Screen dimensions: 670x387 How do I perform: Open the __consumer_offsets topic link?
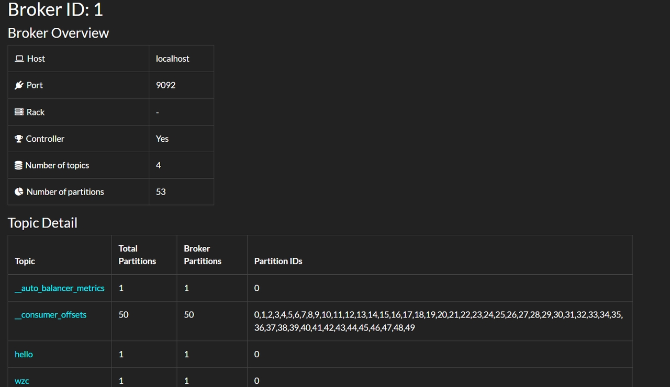click(x=51, y=315)
